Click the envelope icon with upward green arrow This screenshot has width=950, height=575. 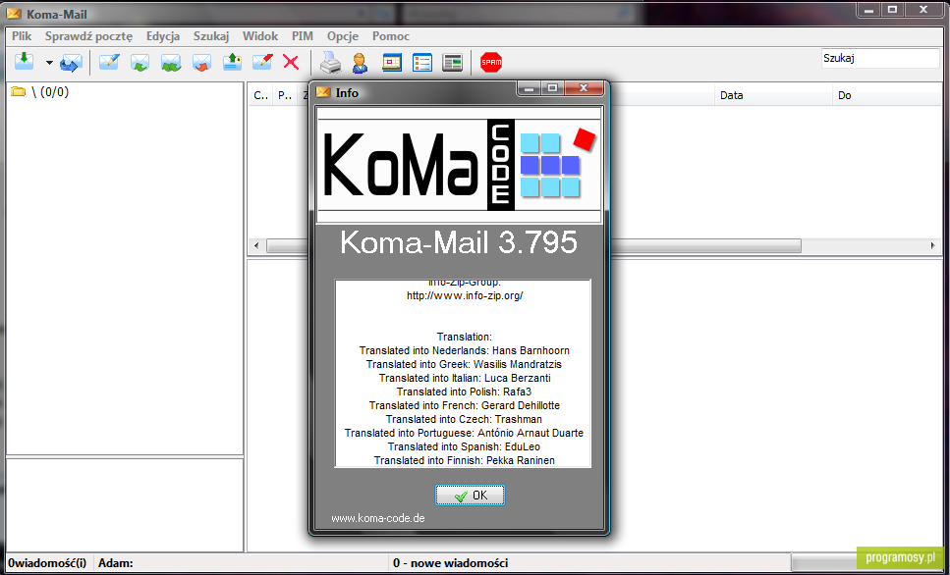click(232, 62)
